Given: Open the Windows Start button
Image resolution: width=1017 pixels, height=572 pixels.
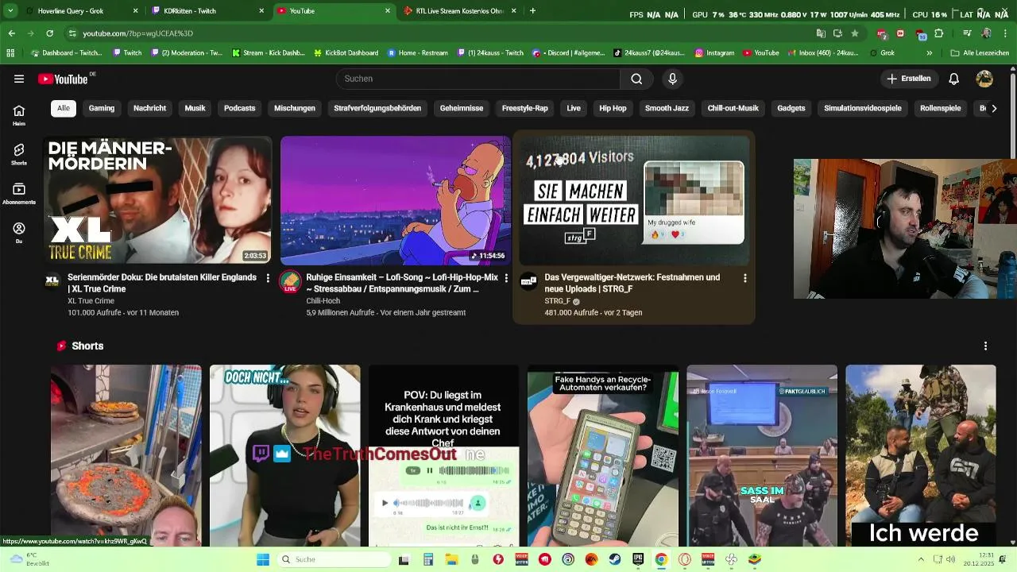Looking at the screenshot, I should (x=262, y=559).
